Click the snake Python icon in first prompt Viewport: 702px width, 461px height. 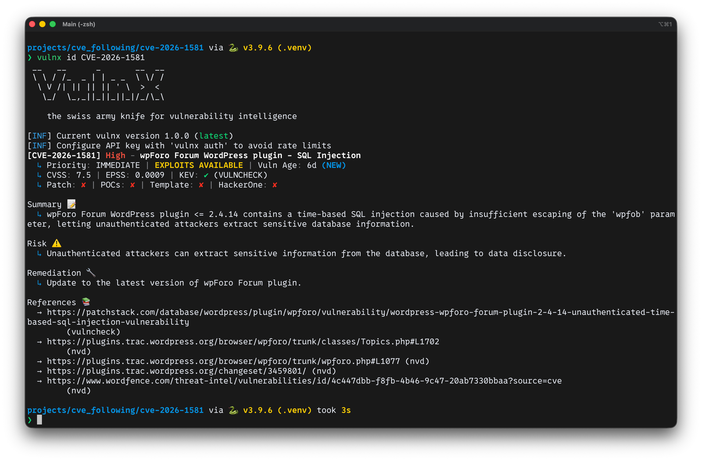(233, 47)
